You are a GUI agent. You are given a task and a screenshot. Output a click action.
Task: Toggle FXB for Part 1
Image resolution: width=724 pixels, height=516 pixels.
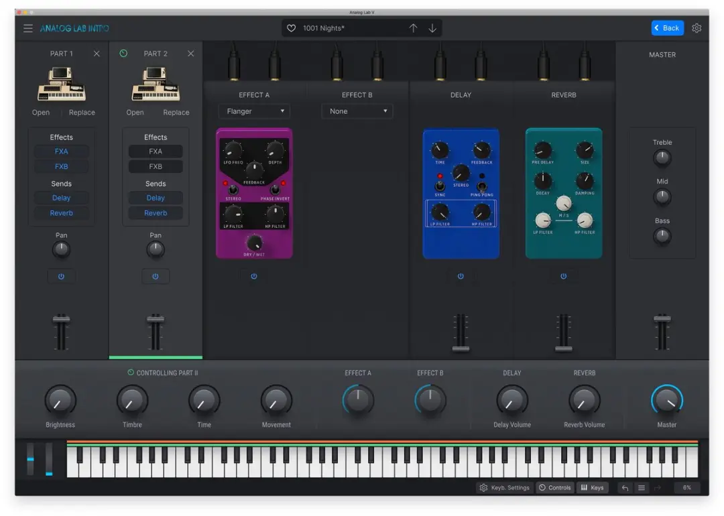click(x=62, y=167)
